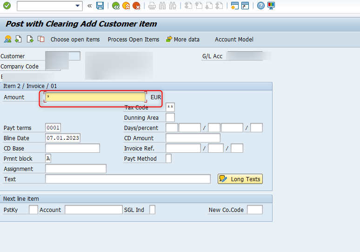Screen dimensions: 360x252
Task: Click the Amount input field
Action: [95, 97]
